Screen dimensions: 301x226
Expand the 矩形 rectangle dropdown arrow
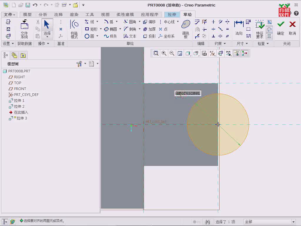[101, 29]
